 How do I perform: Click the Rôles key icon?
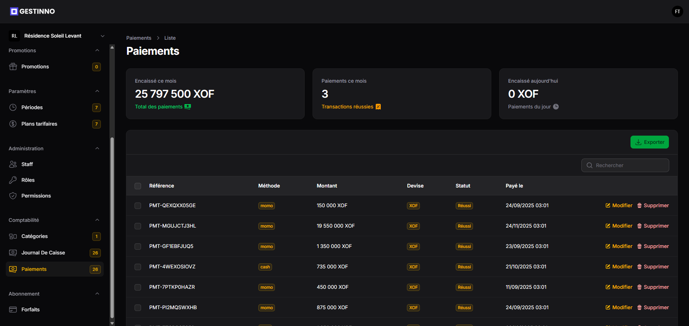point(13,180)
